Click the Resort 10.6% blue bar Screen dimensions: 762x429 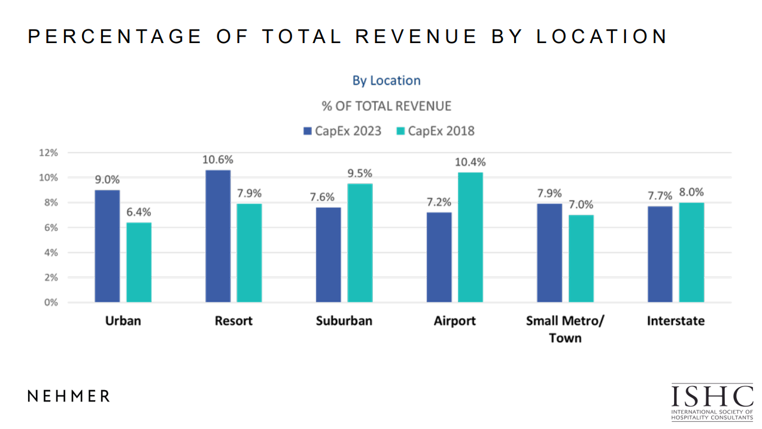(218, 236)
